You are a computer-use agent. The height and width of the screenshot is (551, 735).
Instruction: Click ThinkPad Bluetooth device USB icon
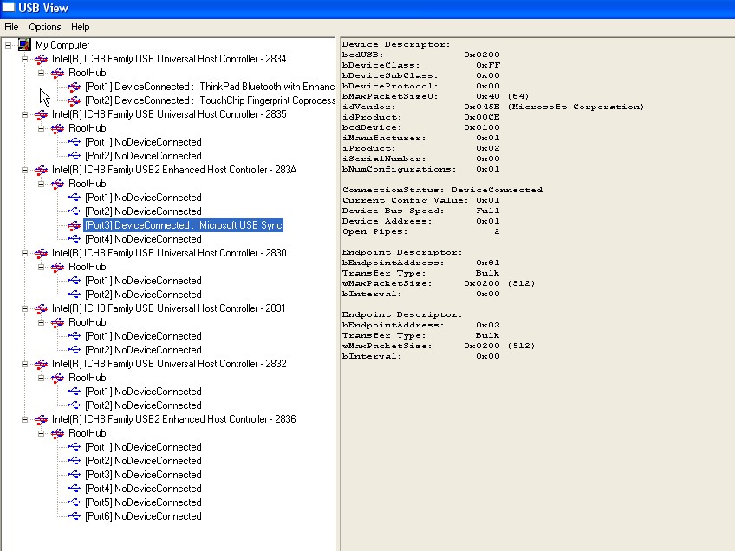74,87
